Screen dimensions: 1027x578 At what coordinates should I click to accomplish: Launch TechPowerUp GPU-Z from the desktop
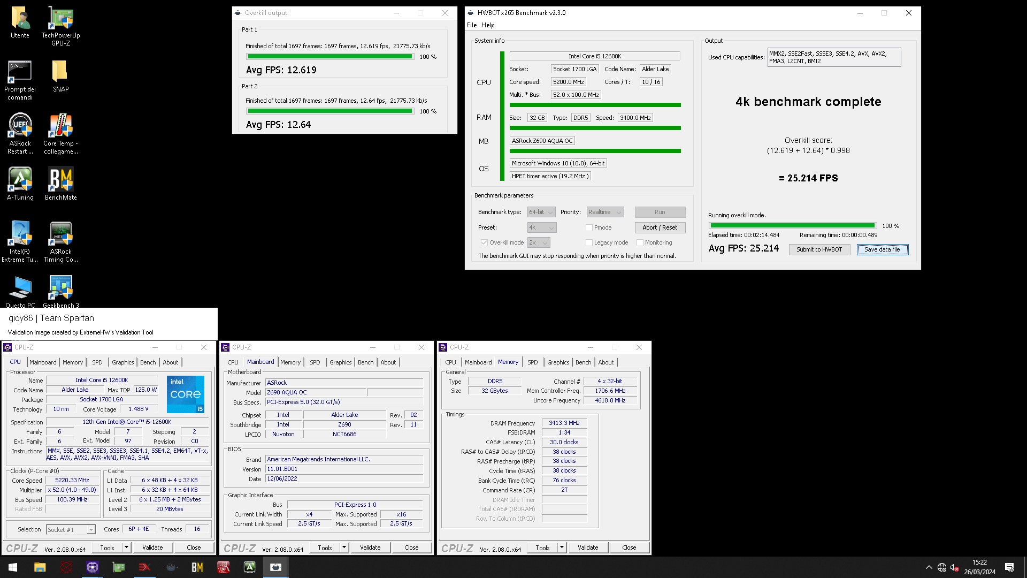click(61, 26)
